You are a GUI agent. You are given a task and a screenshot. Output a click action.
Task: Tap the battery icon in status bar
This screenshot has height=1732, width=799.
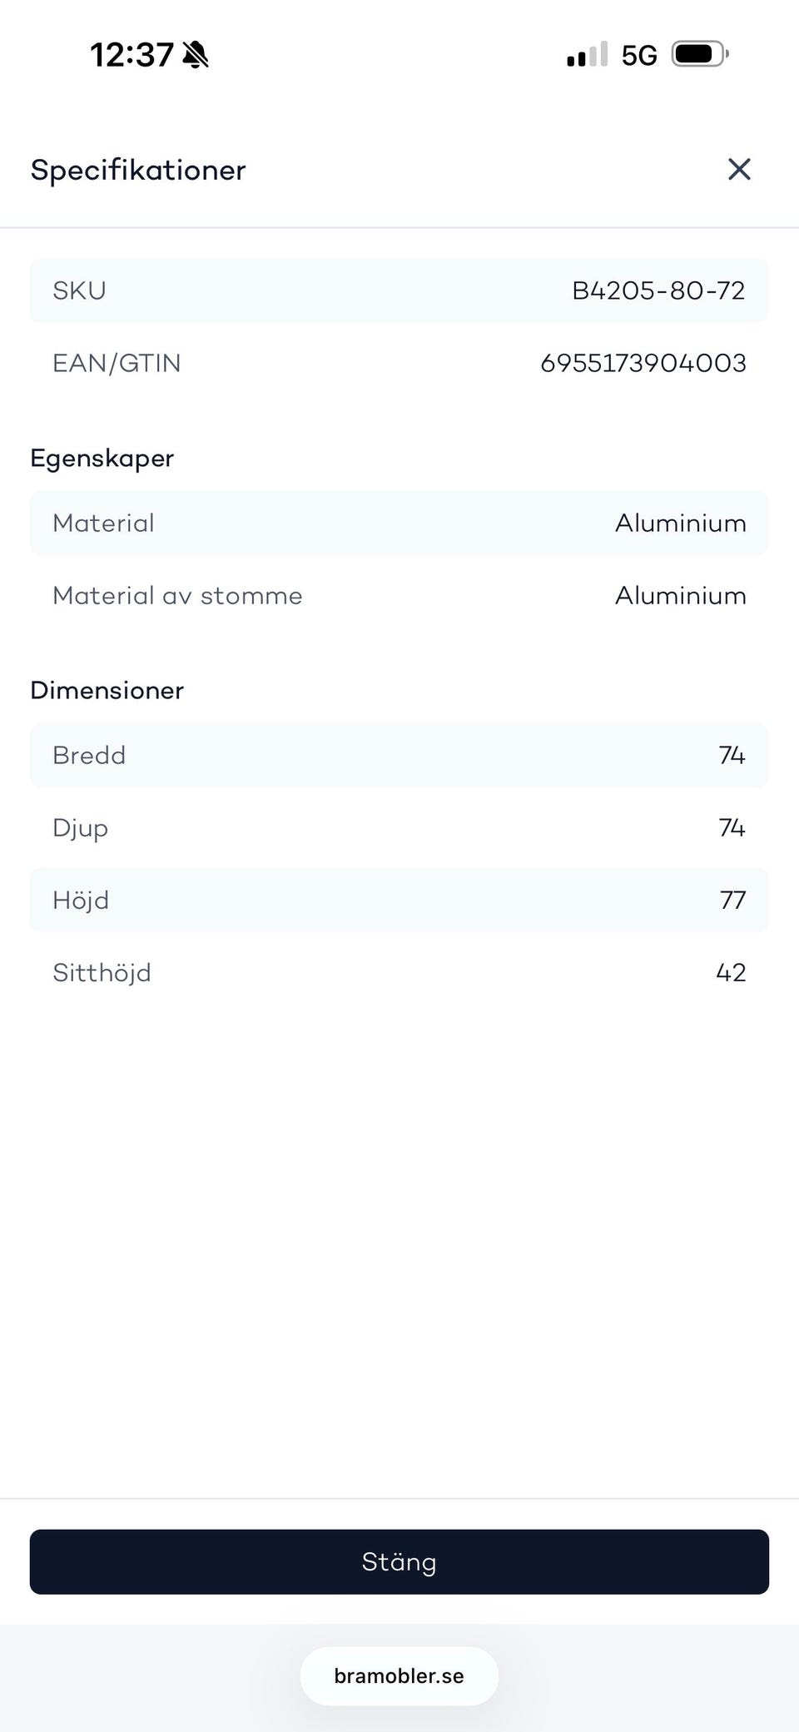700,55
